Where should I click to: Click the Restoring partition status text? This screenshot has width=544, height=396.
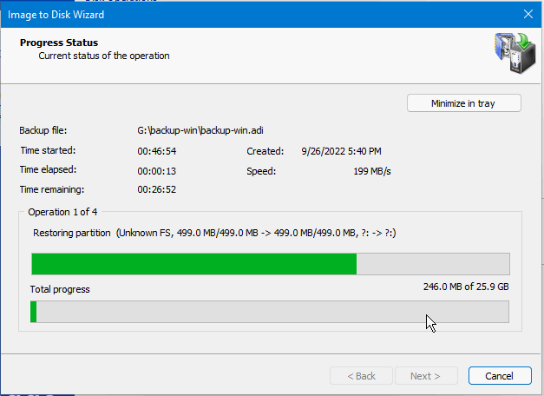(214, 233)
